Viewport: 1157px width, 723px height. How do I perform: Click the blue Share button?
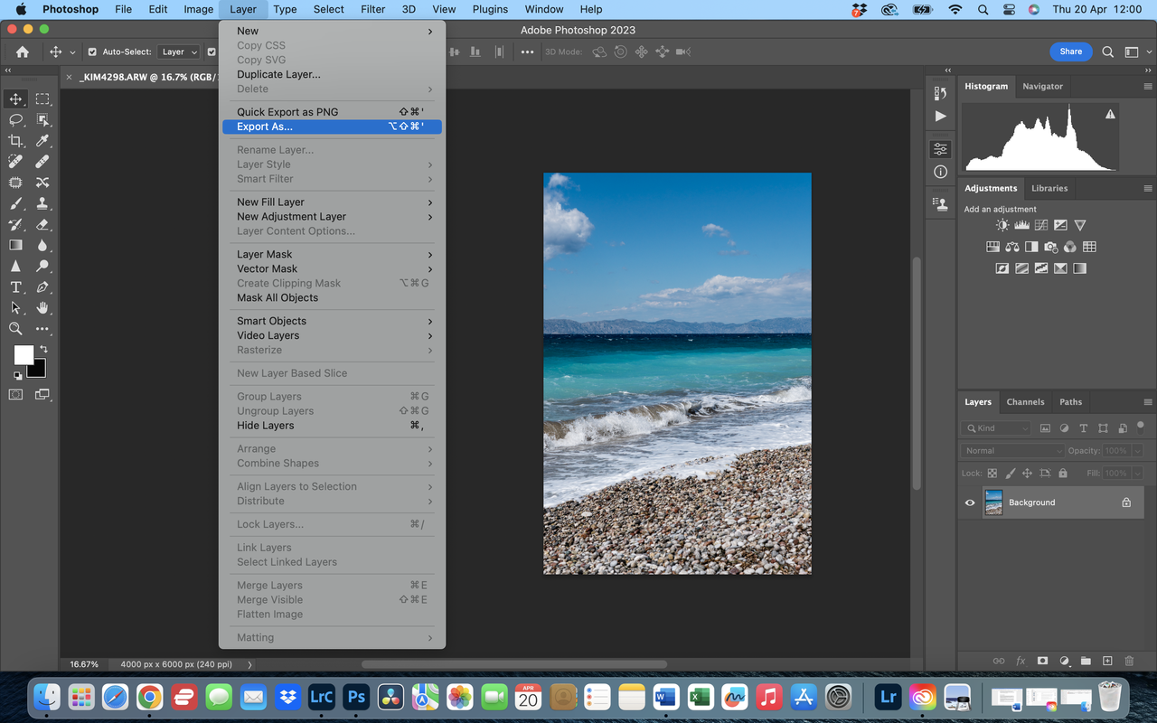click(x=1070, y=52)
